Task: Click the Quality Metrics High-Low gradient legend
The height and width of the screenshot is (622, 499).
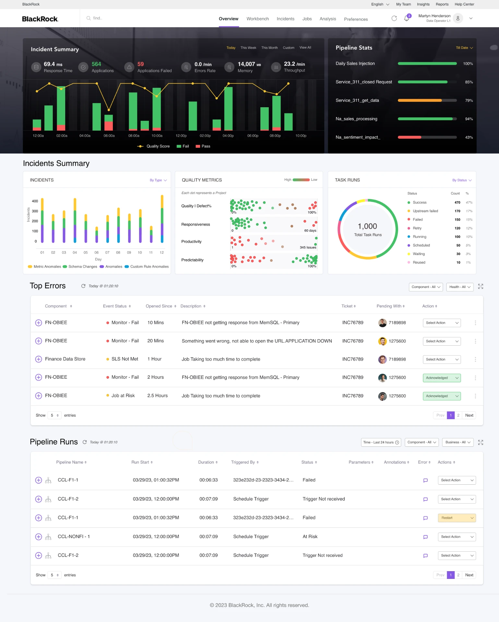Action: click(301, 180)
